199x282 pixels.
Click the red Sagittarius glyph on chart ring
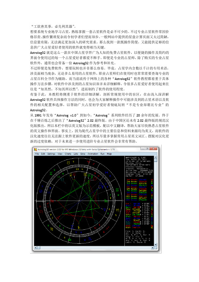107,228
